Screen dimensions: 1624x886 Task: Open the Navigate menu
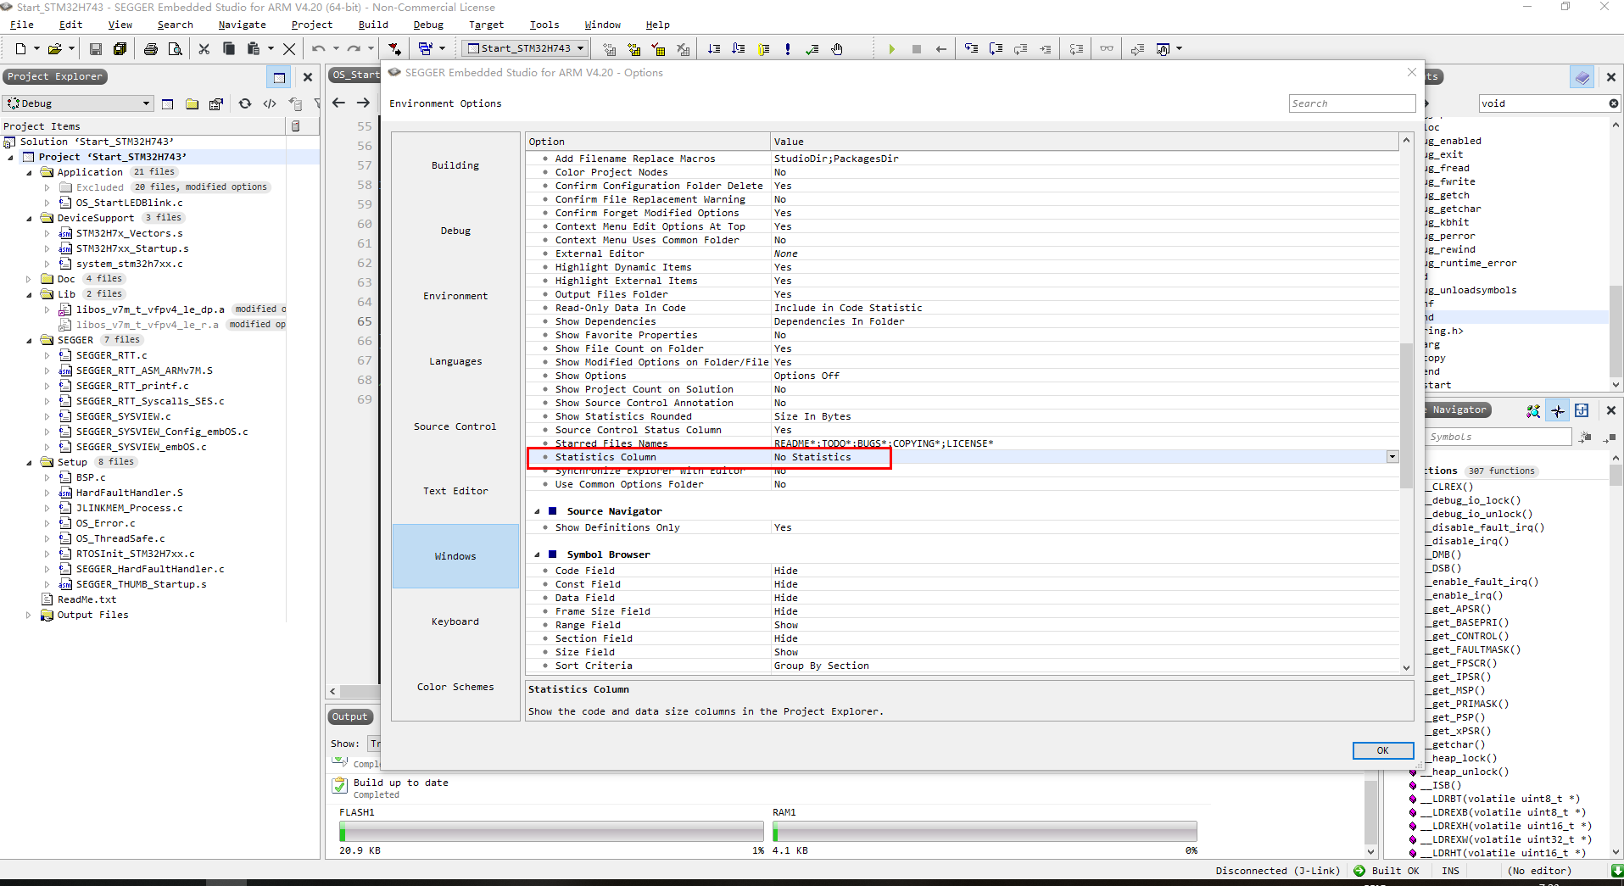pos(242,25)
